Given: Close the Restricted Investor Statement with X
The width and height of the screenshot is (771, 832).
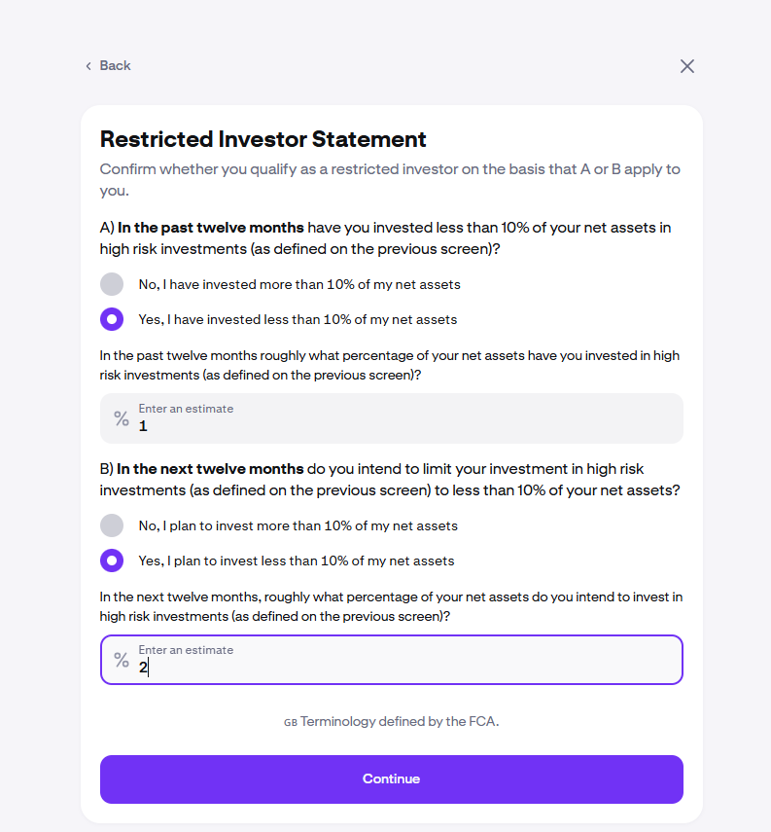Looking at the screenshot, I should click(x=687, y=66).
